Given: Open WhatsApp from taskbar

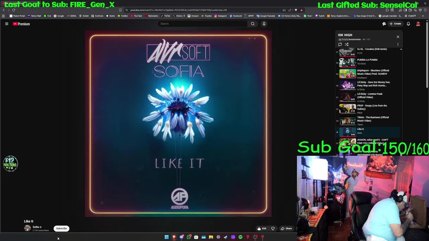Looking at the screenshot, I should tap(189, 237).
